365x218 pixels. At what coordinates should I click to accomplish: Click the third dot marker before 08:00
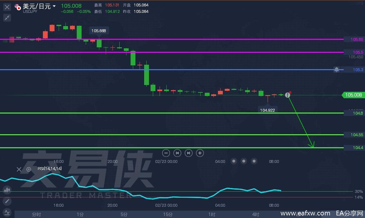(x=254, y=161)
